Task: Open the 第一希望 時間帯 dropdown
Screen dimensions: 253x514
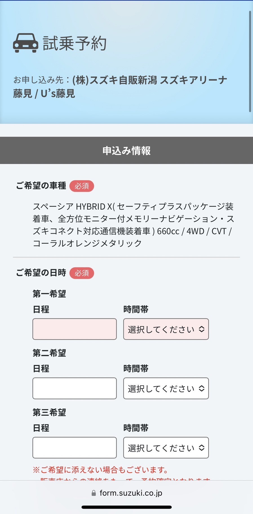Action: coord(166,329)
